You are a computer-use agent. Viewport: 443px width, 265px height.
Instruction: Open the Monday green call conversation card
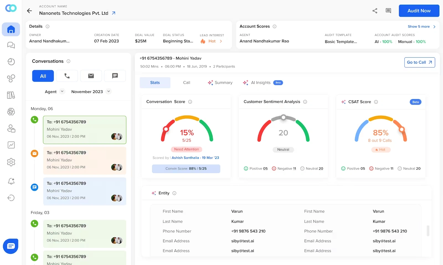coord(85,130)
